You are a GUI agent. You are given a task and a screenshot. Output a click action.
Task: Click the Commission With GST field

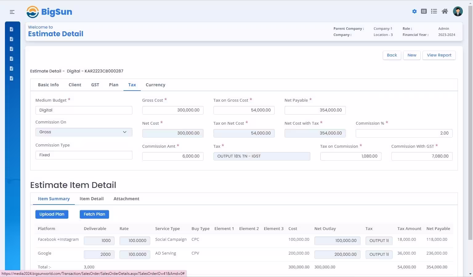pos(422,156)
